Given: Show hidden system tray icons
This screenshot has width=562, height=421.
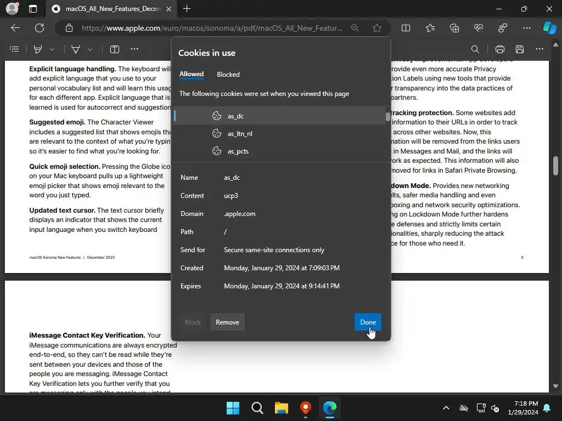Looking at the screenshot, I should (x=446, y=408).
